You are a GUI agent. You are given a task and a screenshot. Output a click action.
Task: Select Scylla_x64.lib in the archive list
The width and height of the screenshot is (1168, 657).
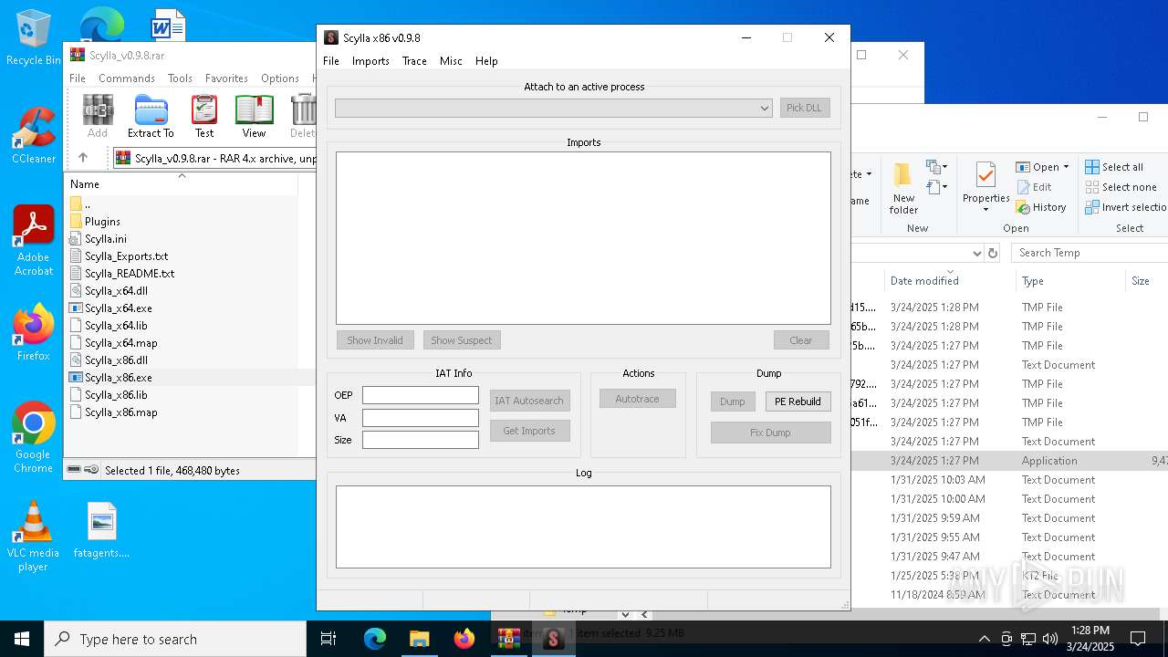(116, 326)
